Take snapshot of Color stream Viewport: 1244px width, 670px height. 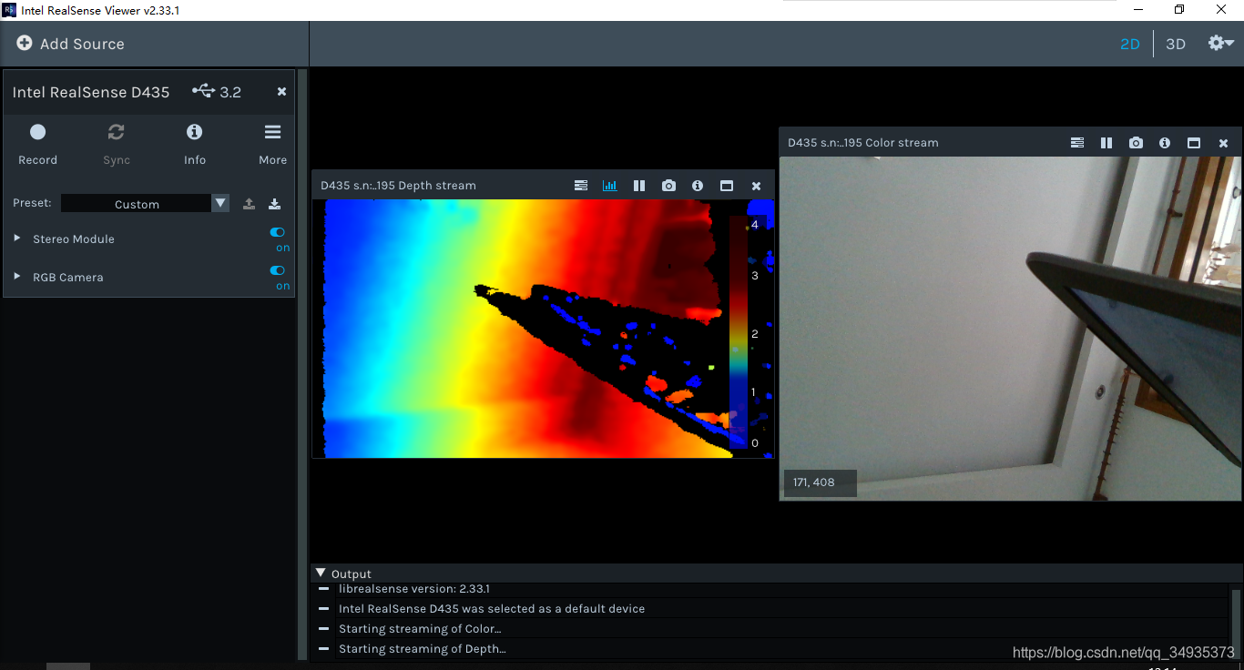(1136, 143)
